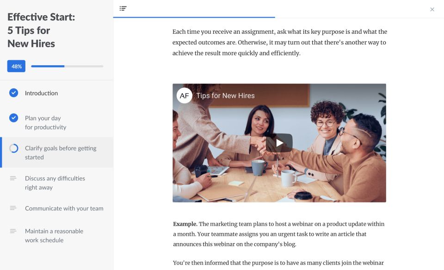Open the Maintain a reasonable work schedule section
Screen dimensions: 444x270
pos(54,235)
